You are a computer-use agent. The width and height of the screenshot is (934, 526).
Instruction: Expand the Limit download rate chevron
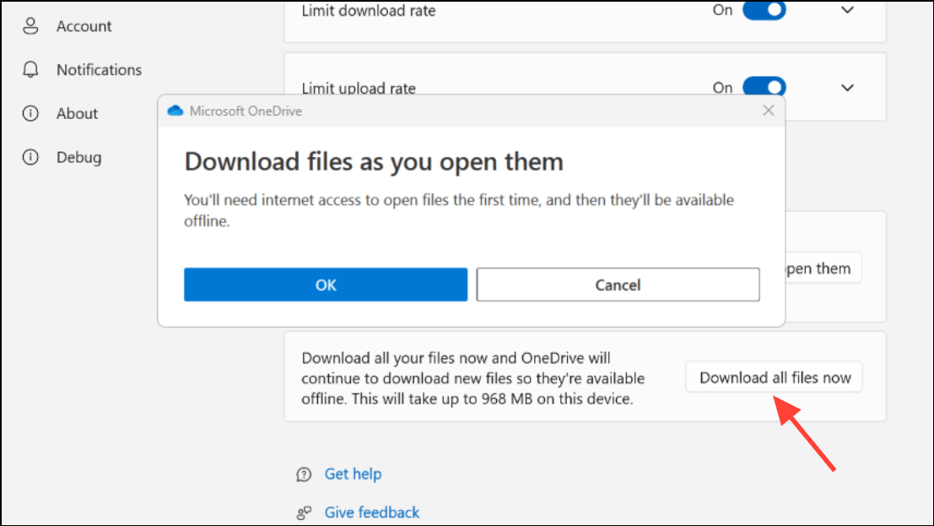coord(847,10)
